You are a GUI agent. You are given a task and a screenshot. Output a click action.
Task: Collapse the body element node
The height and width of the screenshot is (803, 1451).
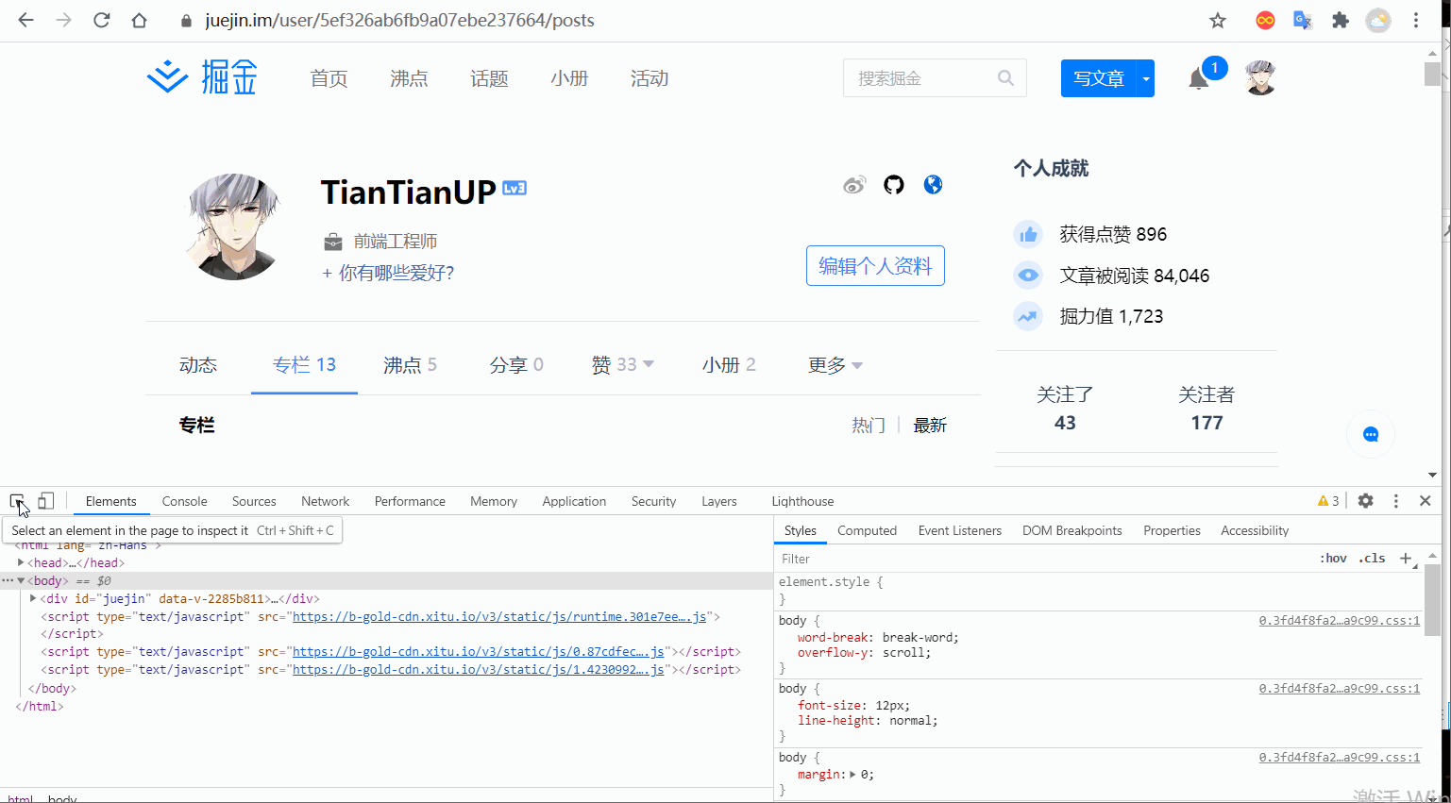(21, 580)
